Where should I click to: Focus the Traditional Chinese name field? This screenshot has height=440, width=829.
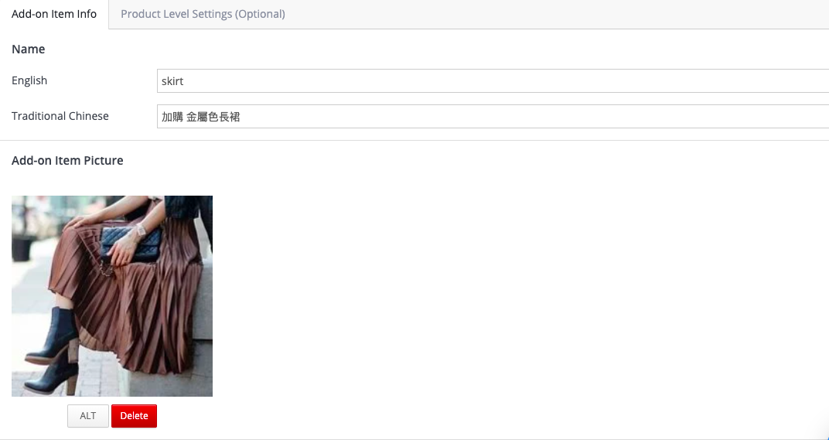pos(493,116)
